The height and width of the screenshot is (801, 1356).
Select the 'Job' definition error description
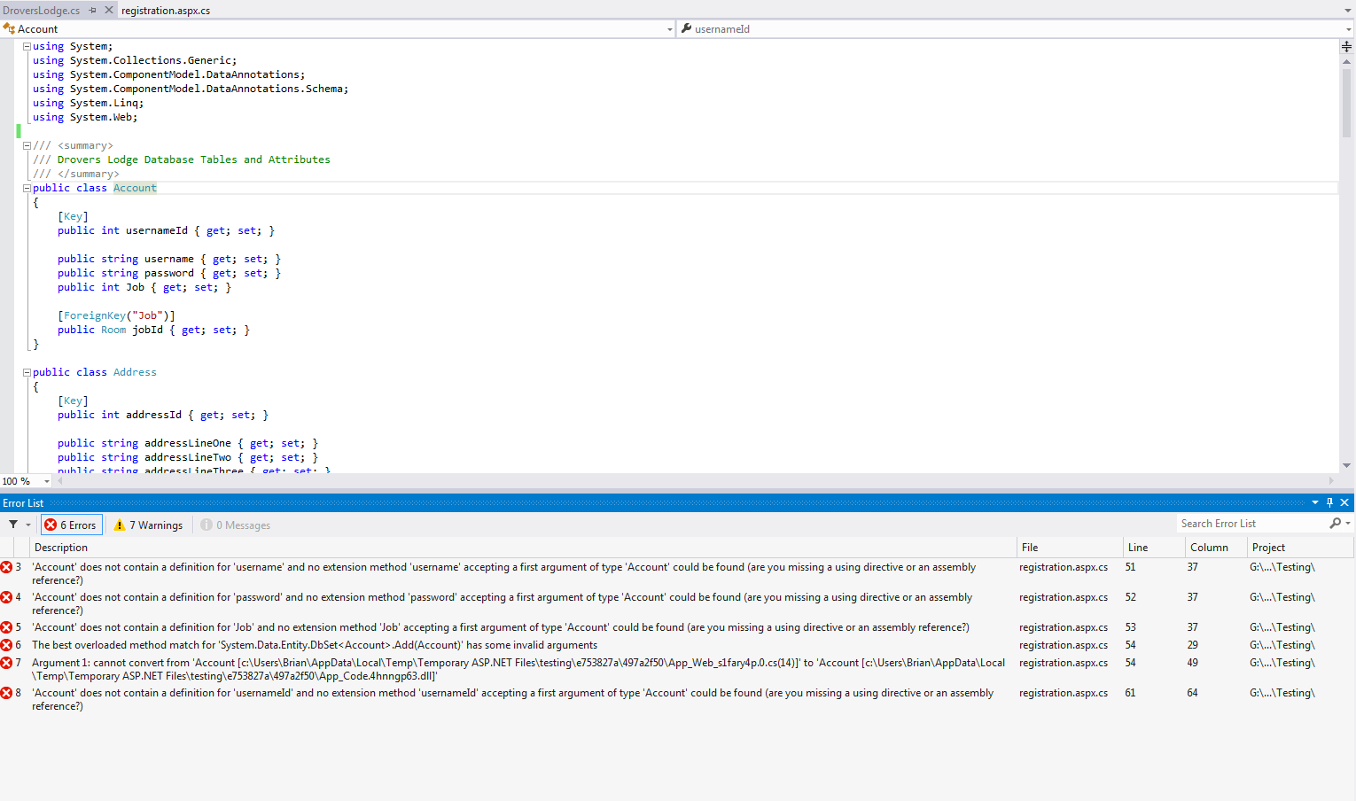click(x=501, y=627)
